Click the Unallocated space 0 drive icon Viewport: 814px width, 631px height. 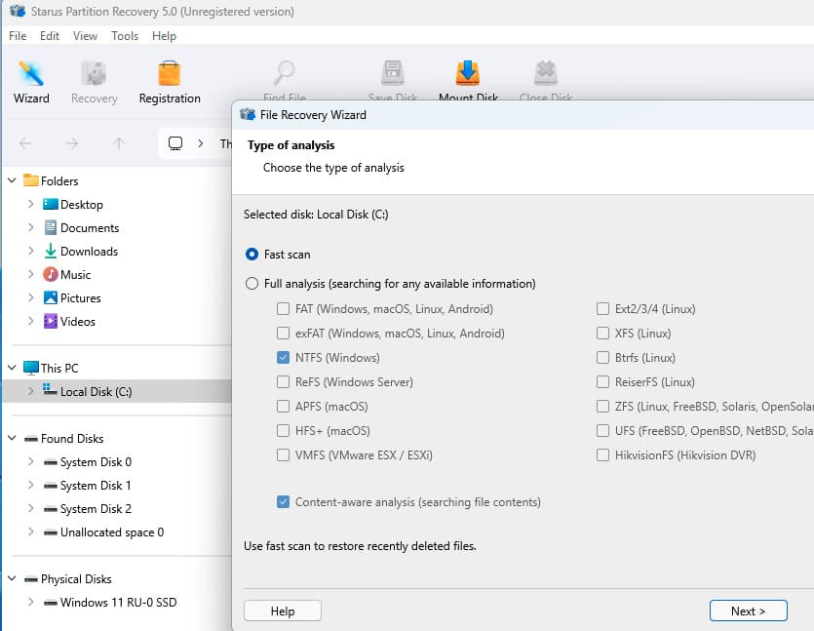[x=51, y=532]
